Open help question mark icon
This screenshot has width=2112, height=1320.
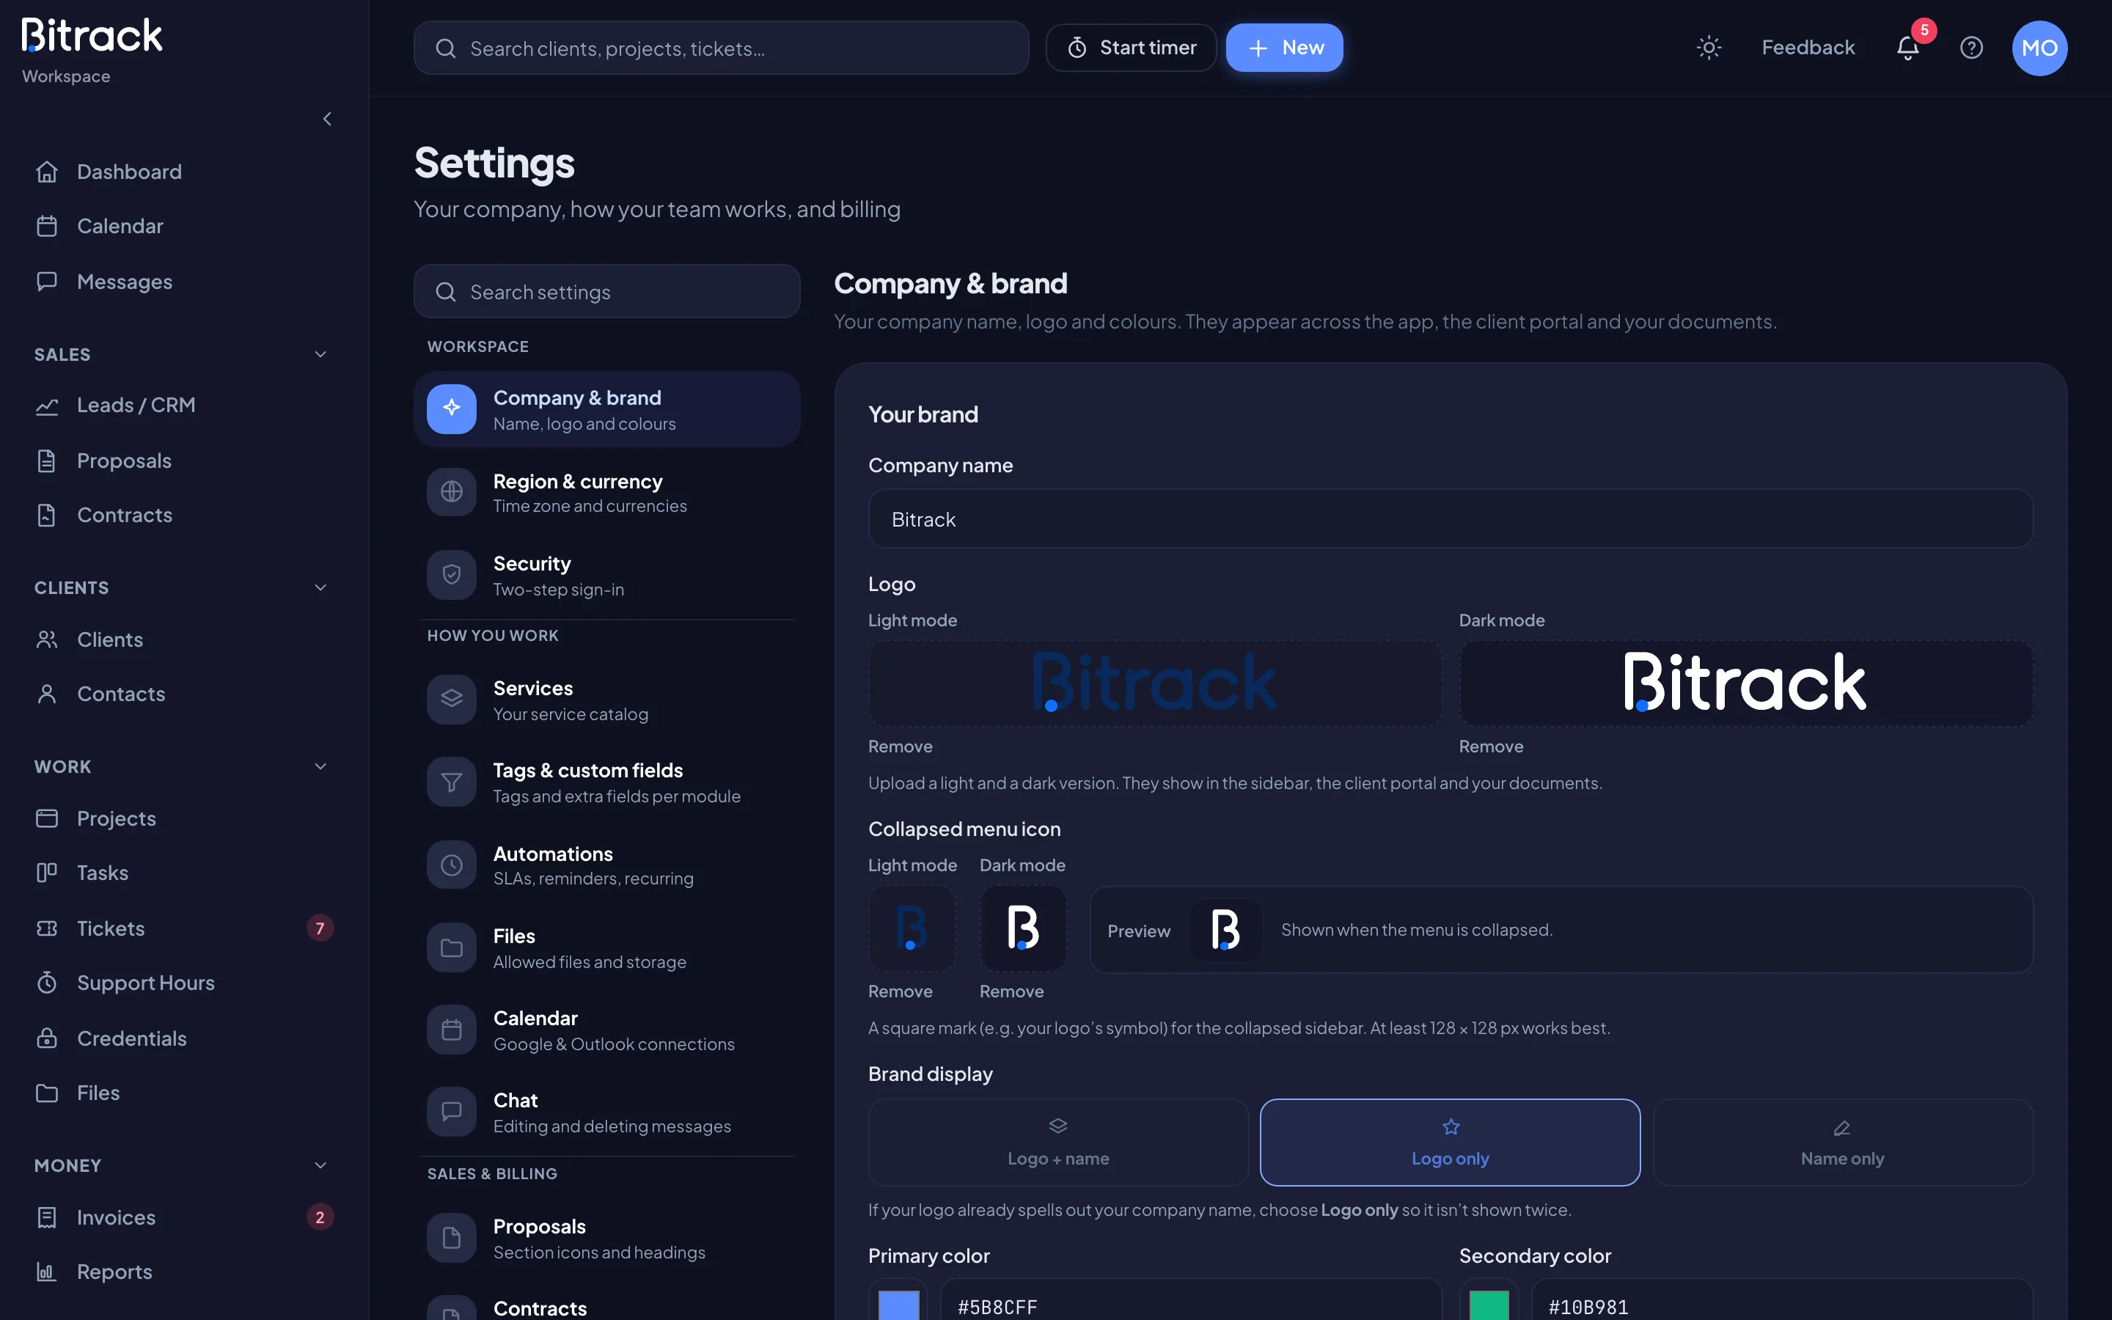pyautogui.click(x=1971, y=48)
